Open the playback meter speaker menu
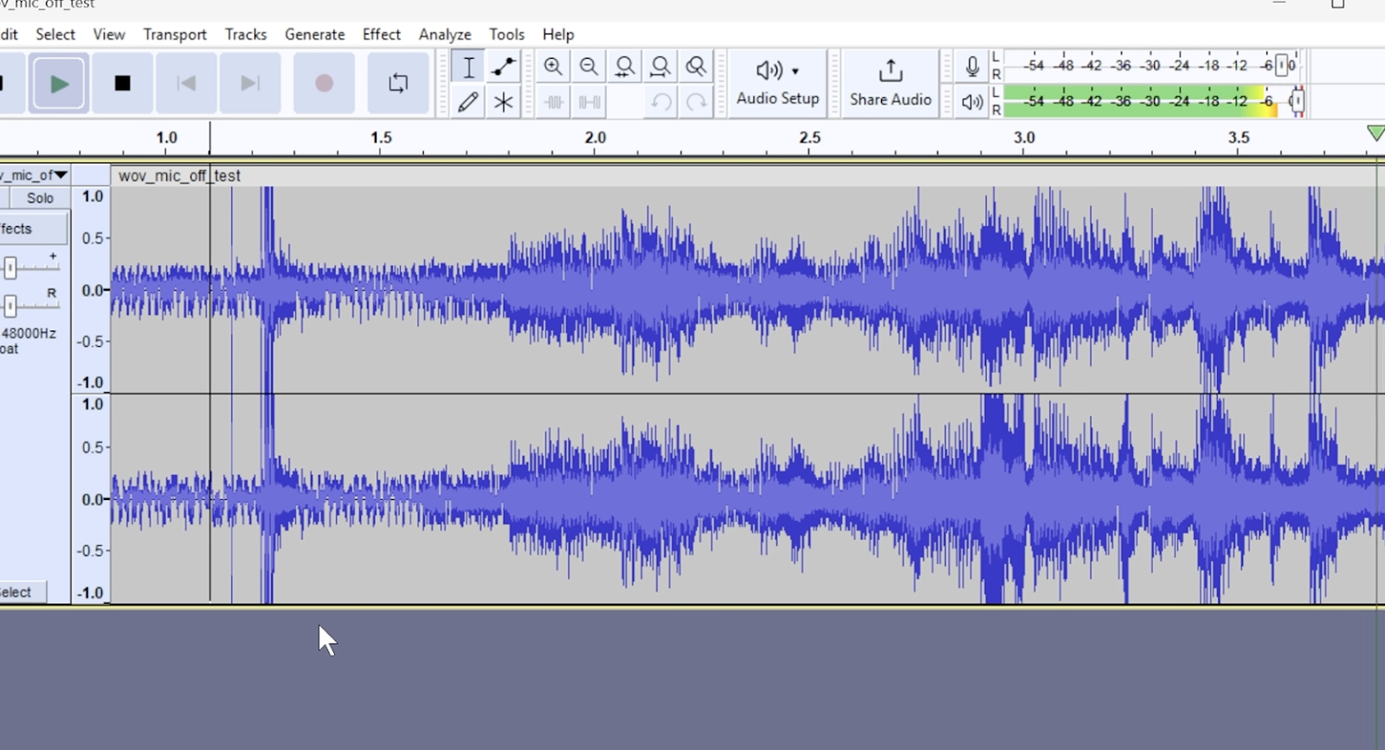 [x=972, y=102]
